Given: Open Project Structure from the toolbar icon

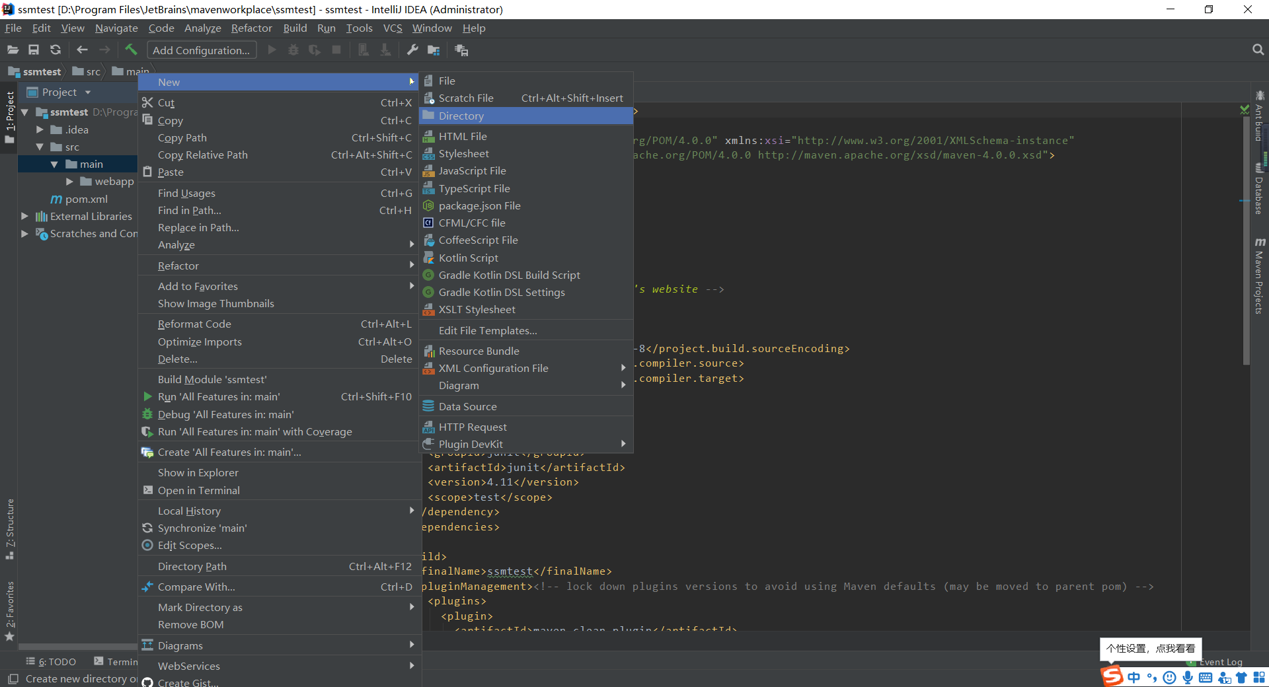Looking at the screenshot, I should pos(434,50).
